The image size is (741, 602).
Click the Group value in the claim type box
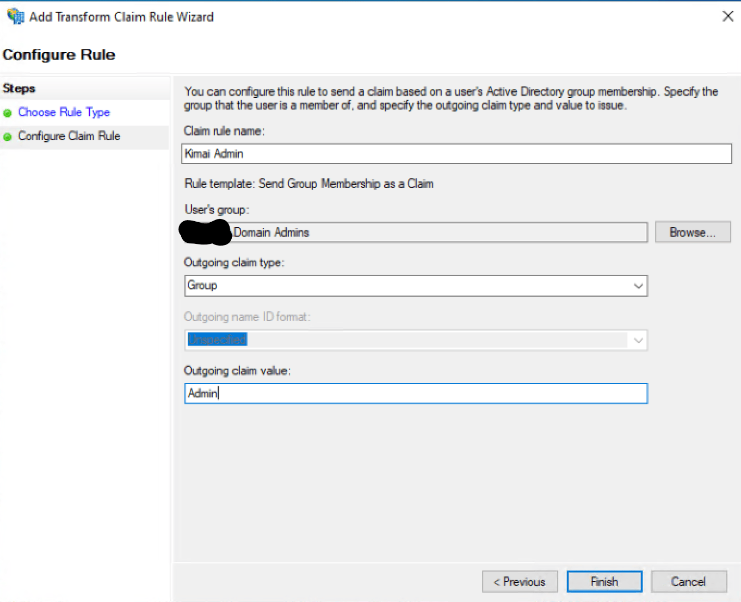[202, 285]
